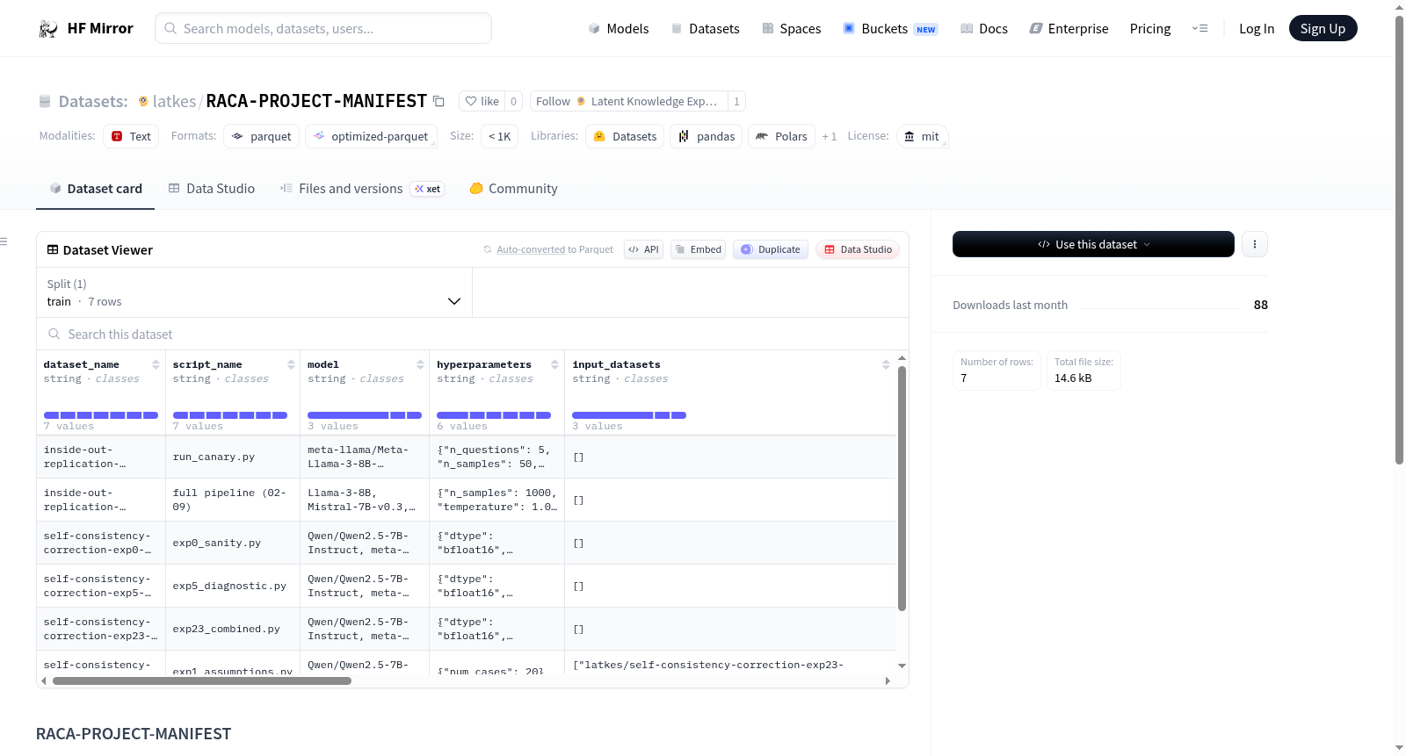
Task: Select the Datasets library tag
Action: [625, 136]
